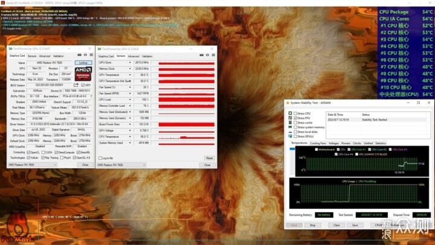Enable Stress GPU(s) checkbox
Screen dimensions: 435x245
pos(295,136)
